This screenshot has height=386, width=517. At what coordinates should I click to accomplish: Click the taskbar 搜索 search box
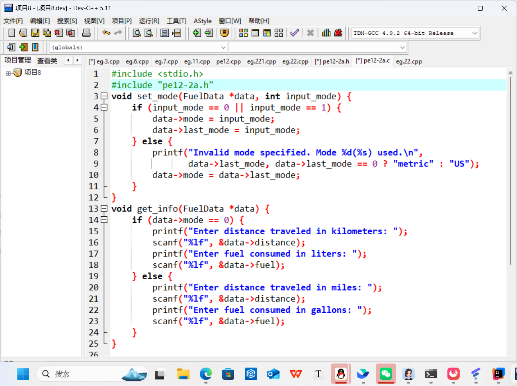(x=93, y=374)
